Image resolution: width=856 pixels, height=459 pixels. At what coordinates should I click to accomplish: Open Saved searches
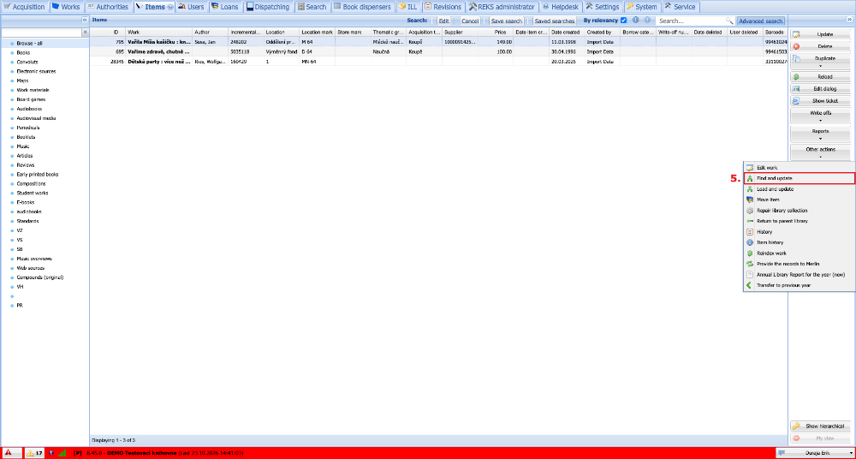click(x=554, y=21)
